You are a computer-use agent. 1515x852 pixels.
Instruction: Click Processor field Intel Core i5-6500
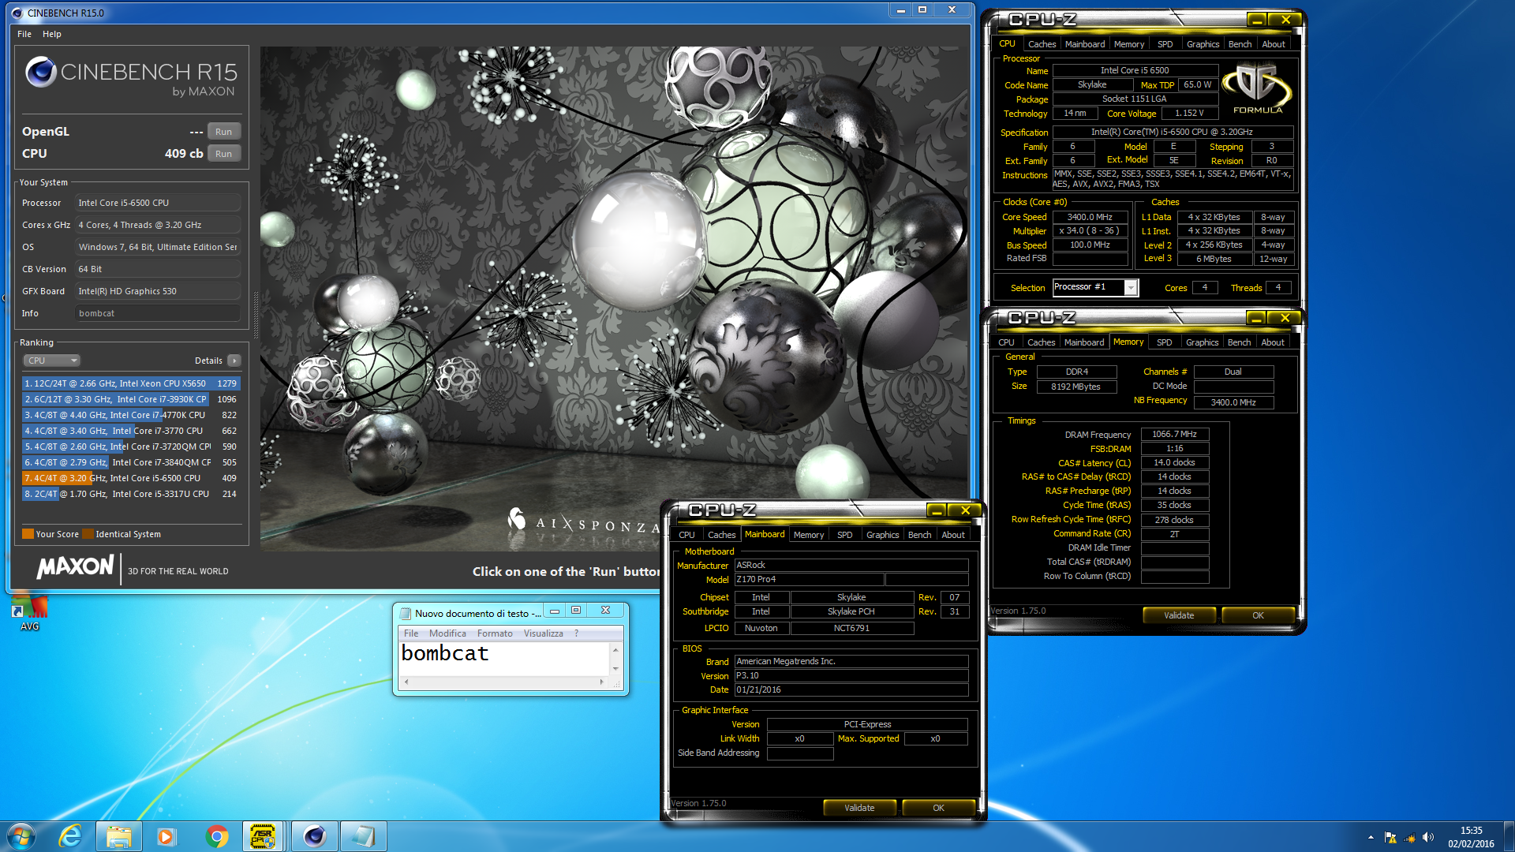pos(157,203)
